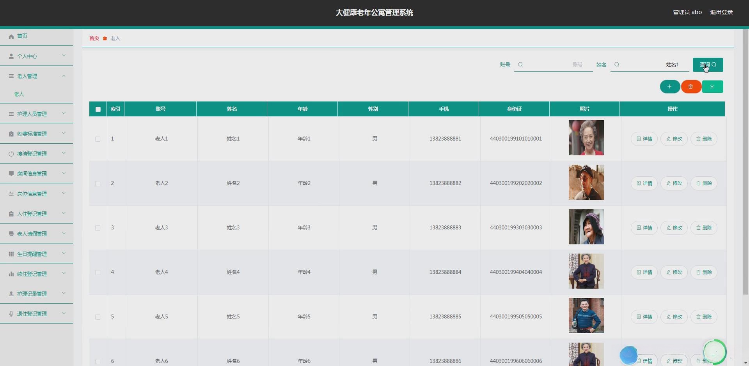Open the 退住登记管理 menu
749x366 pixels.
pos(37,314)
